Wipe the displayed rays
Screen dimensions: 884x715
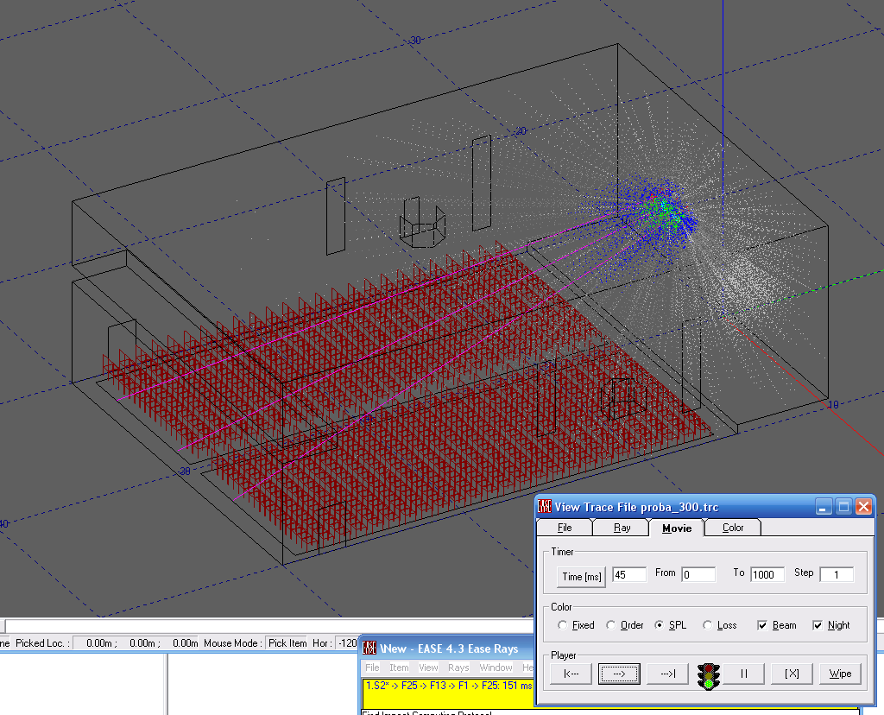840,674
